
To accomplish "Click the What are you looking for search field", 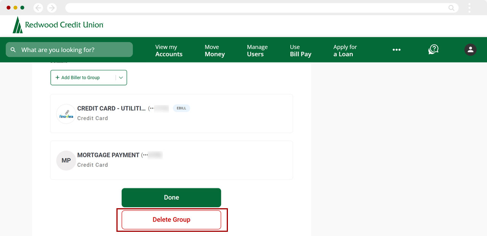I will (x=69, y=49).
